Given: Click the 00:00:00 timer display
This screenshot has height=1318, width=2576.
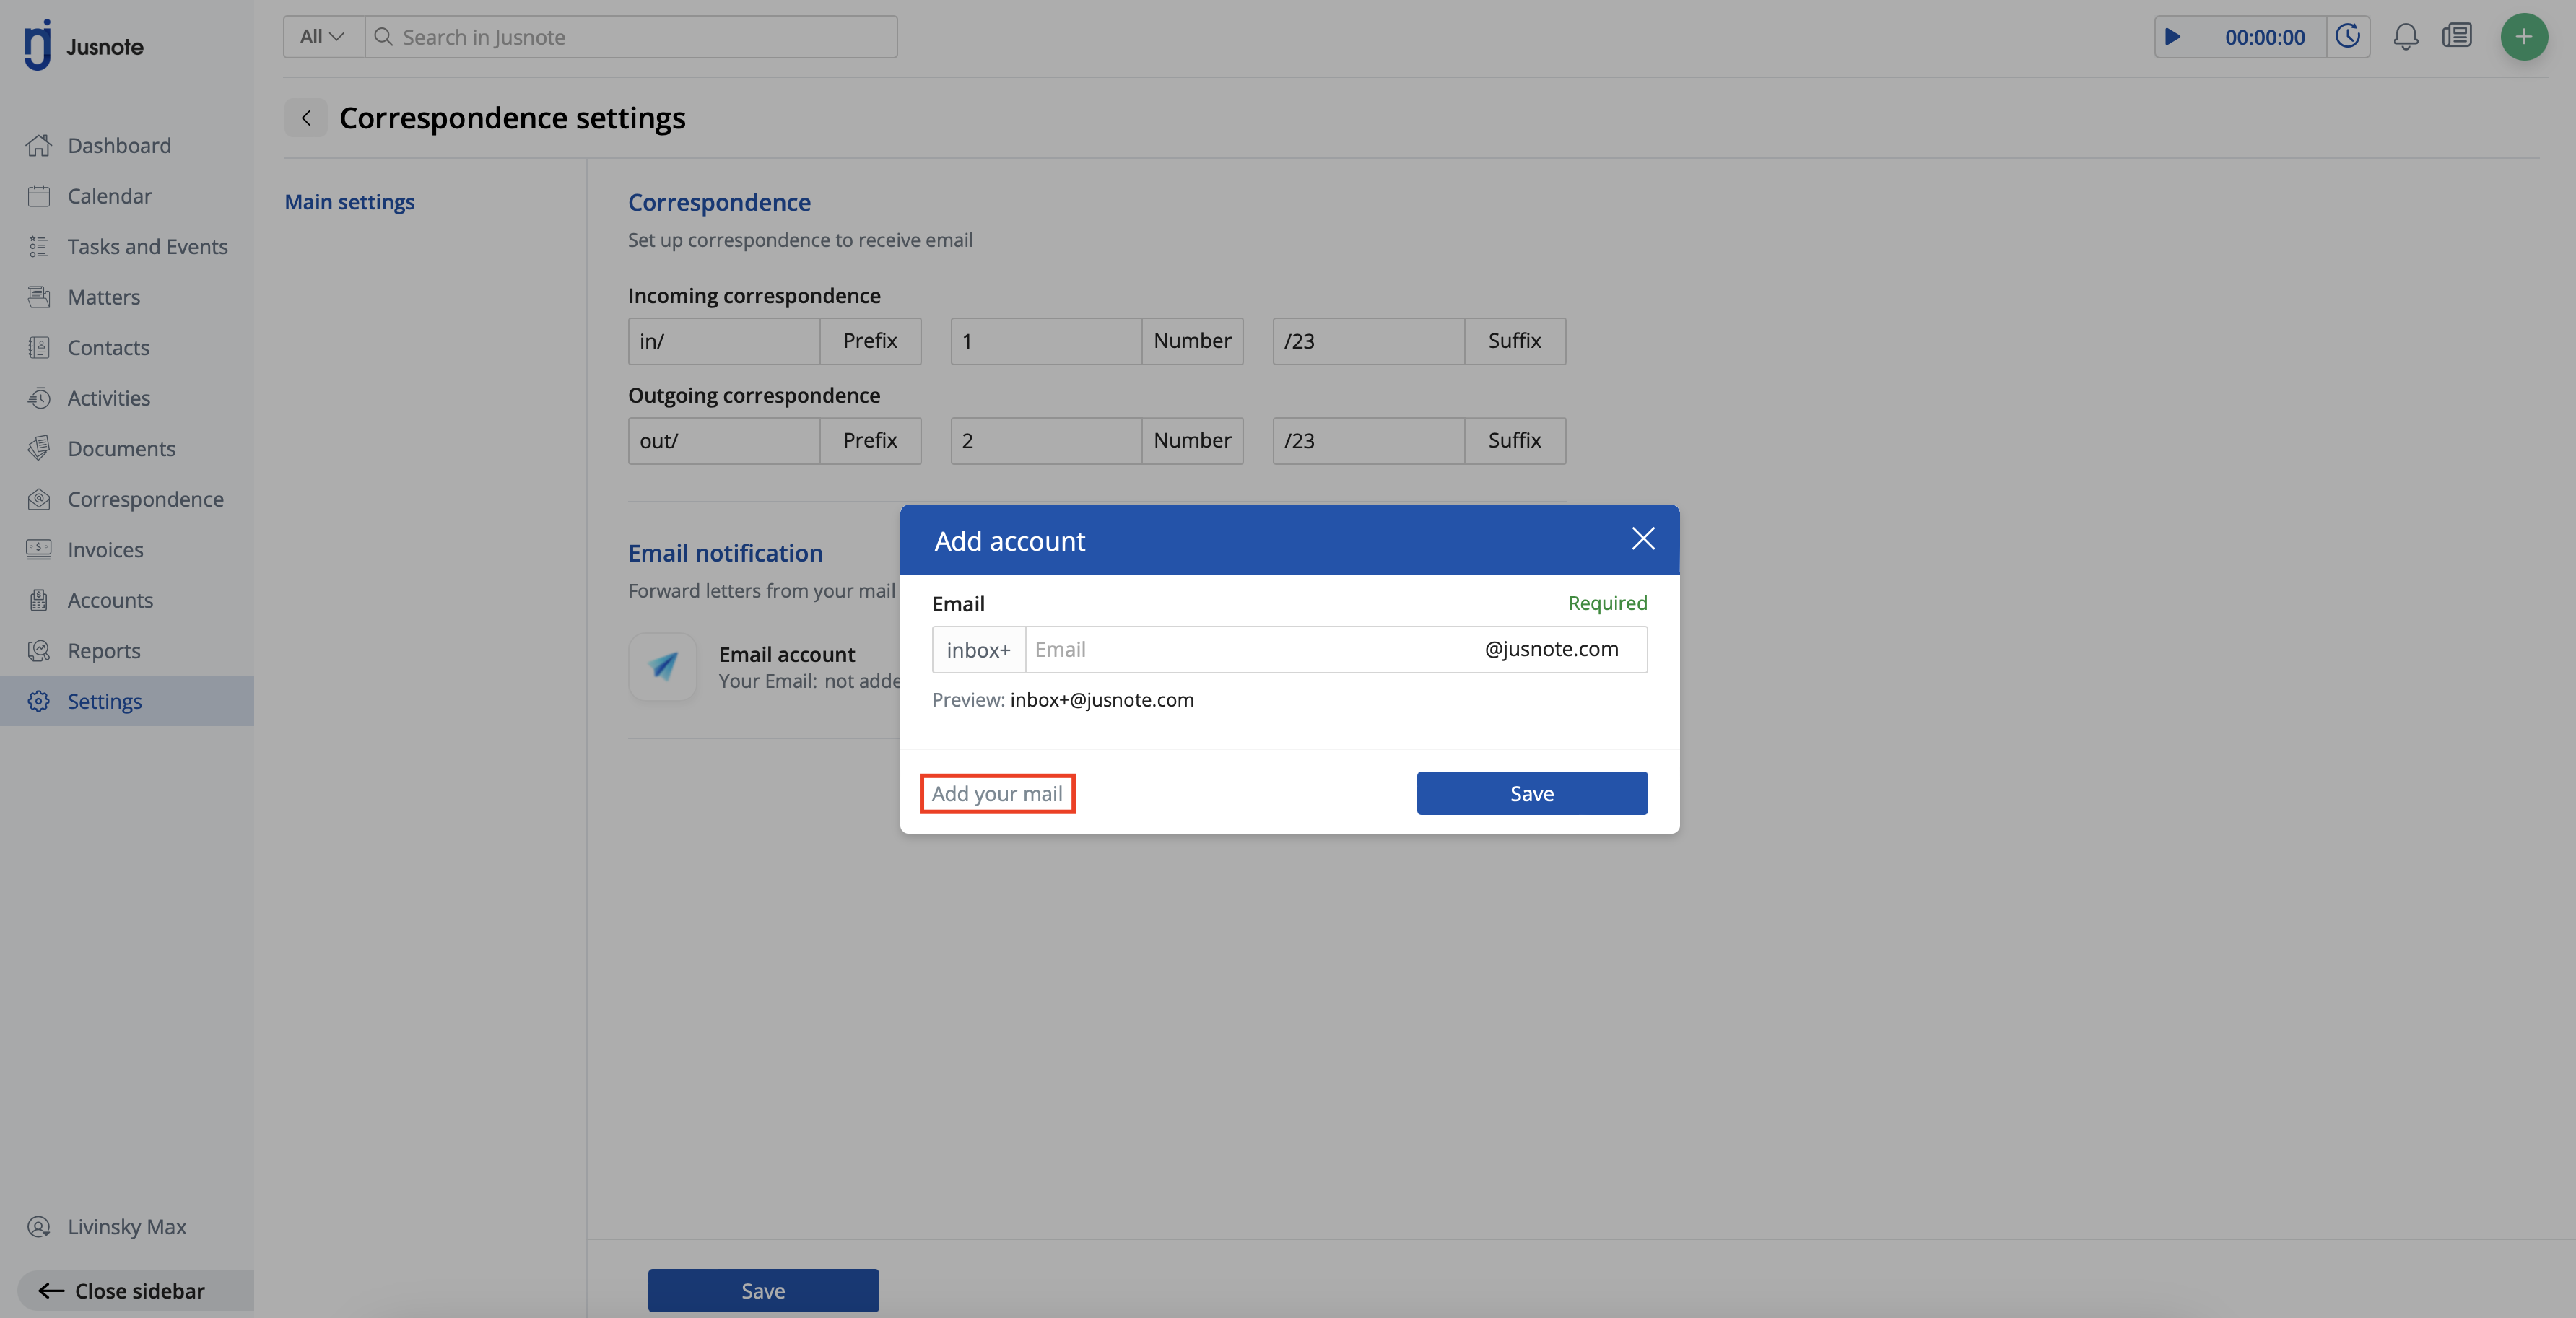Looking at the screenshot, I should 2264,37.
